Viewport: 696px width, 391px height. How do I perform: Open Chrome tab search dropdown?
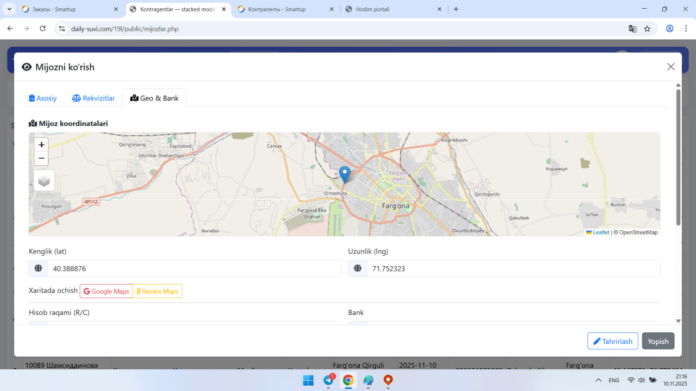click(10, 9)
